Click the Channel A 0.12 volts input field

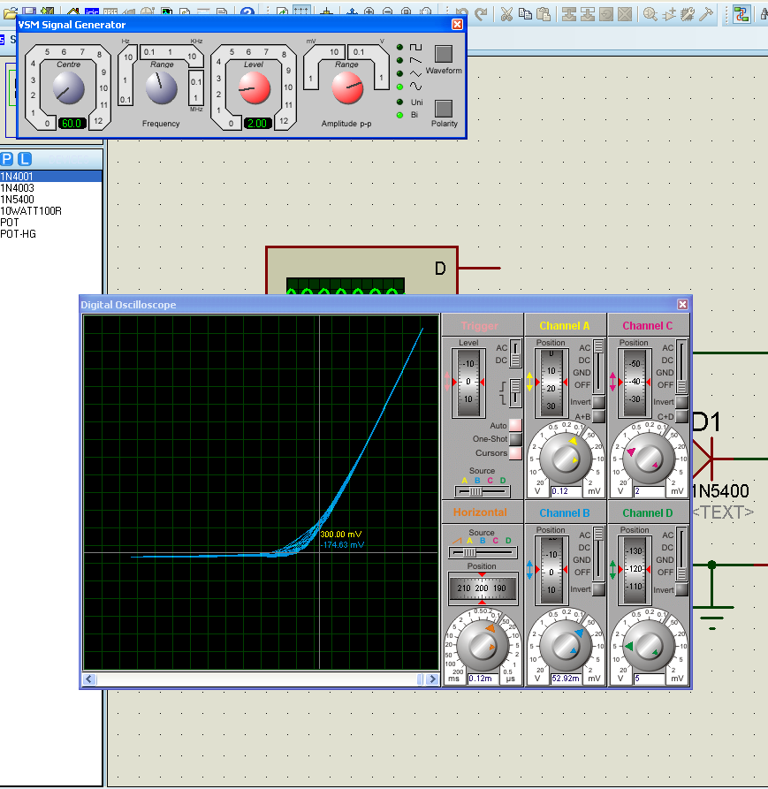tap(566, 491)
